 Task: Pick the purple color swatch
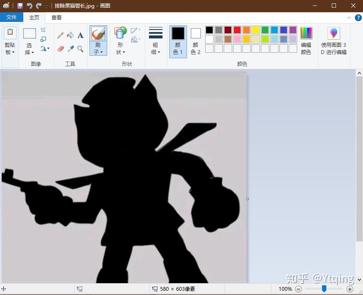[x=293, y=30]
